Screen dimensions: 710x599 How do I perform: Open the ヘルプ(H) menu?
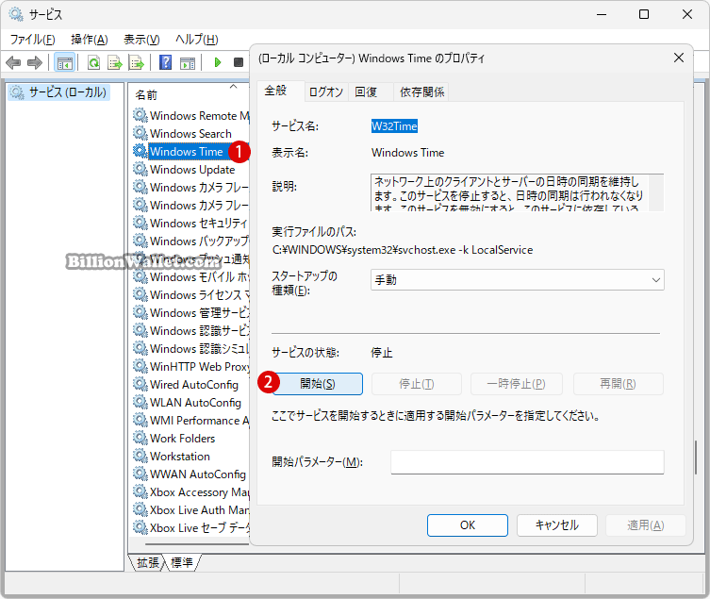point(197,40)
